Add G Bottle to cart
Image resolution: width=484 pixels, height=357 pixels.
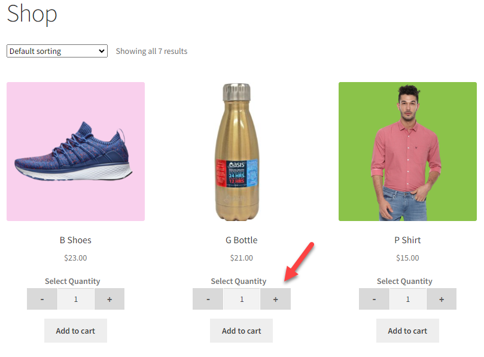tap(241, 330)
